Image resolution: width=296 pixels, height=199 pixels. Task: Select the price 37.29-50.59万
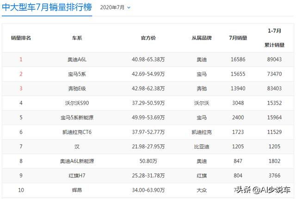coord(148,103)
